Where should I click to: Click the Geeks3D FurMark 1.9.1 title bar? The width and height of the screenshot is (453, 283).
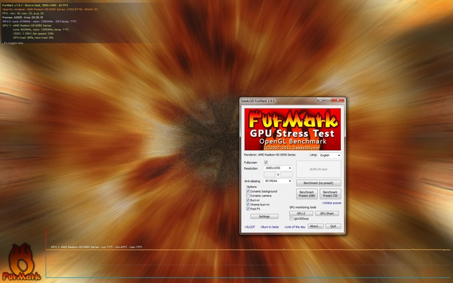tap(278, 101)
